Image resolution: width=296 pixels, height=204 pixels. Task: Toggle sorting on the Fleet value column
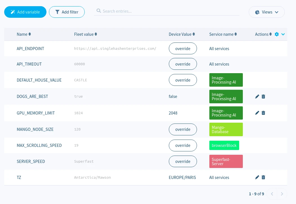point(95,34)
